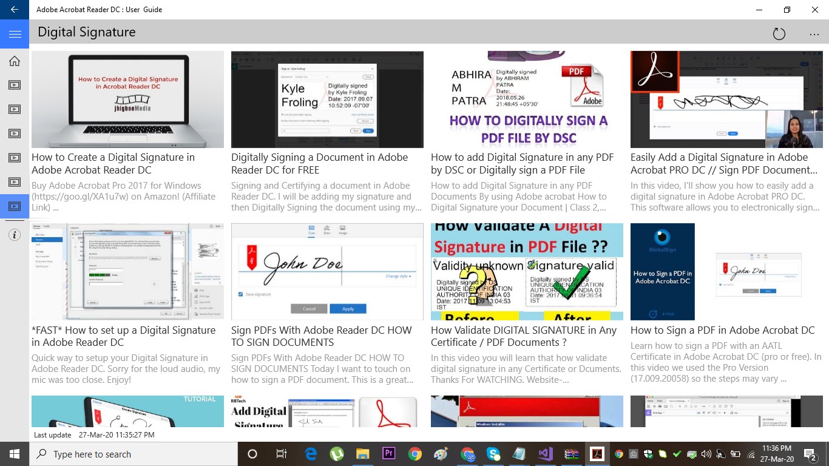Viewport: 829px width, 466px height.
Task: Open the info (i) page
Action: tap(15, 235)
